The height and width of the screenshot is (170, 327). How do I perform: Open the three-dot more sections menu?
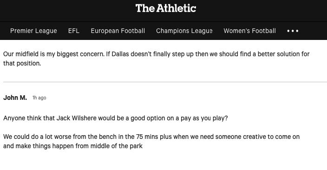point(293,31)
